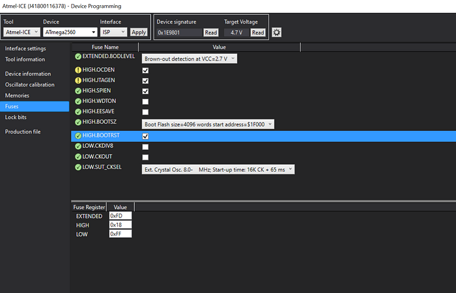Open Brown-out detection level dropdown
The height and width of the screenshot is (293, 456).
[190, 59]
